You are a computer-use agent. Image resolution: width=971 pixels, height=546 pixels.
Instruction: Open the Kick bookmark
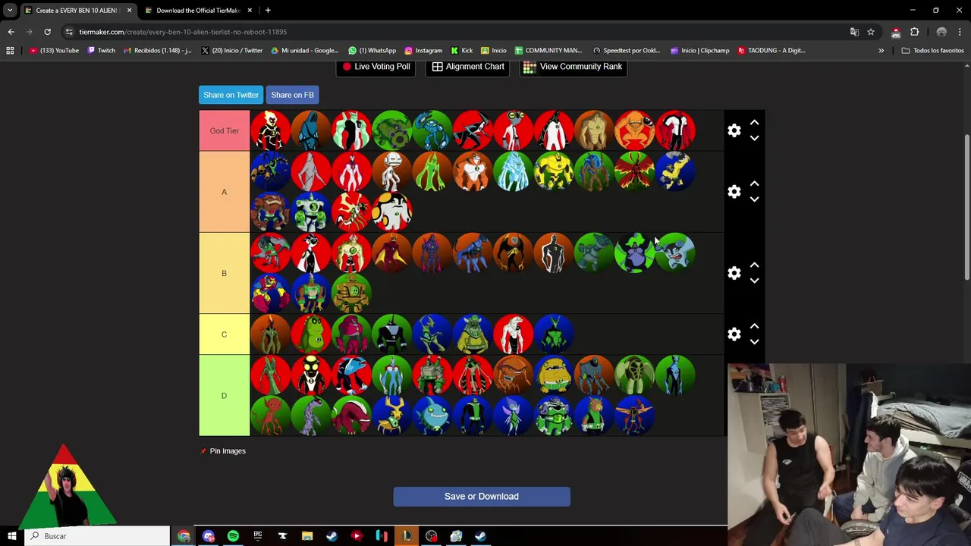coord(461,51)
